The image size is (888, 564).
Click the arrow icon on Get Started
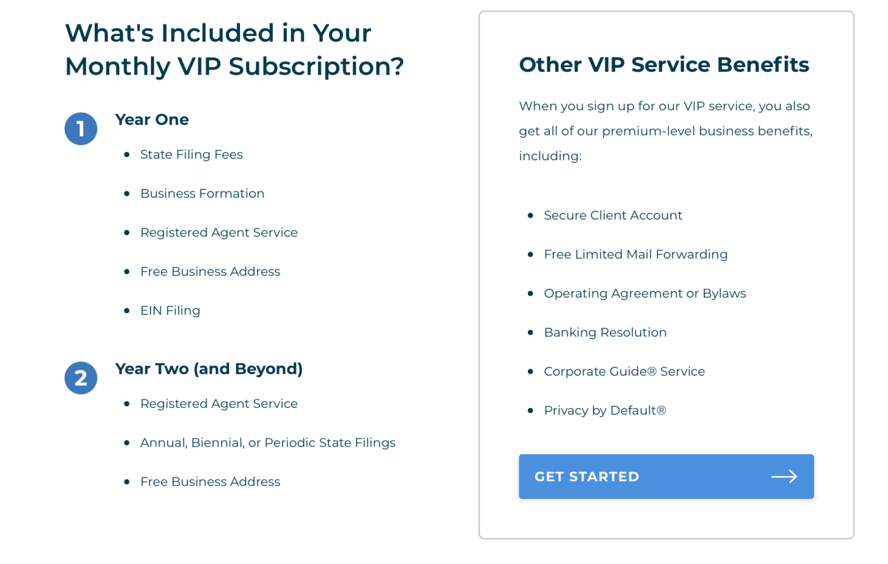(x=785, y=477)
